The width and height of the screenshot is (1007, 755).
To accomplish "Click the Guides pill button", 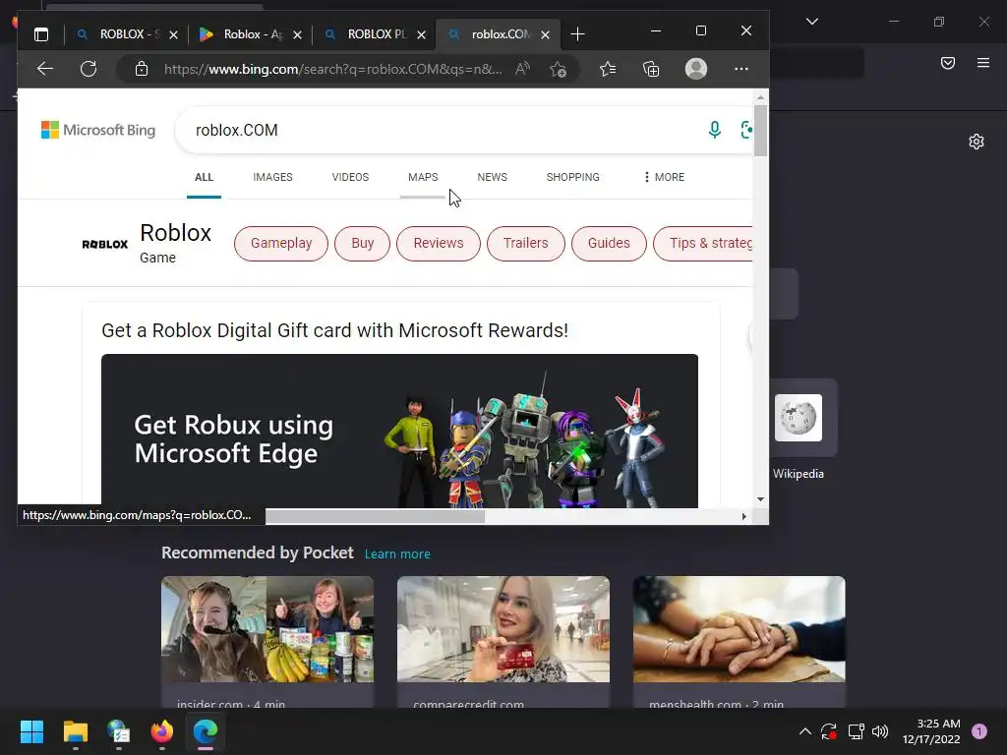I will (609, 244).
